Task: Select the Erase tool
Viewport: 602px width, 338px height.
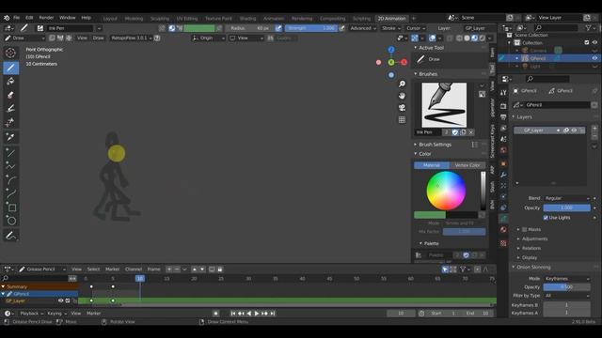Action: (10, 95)
